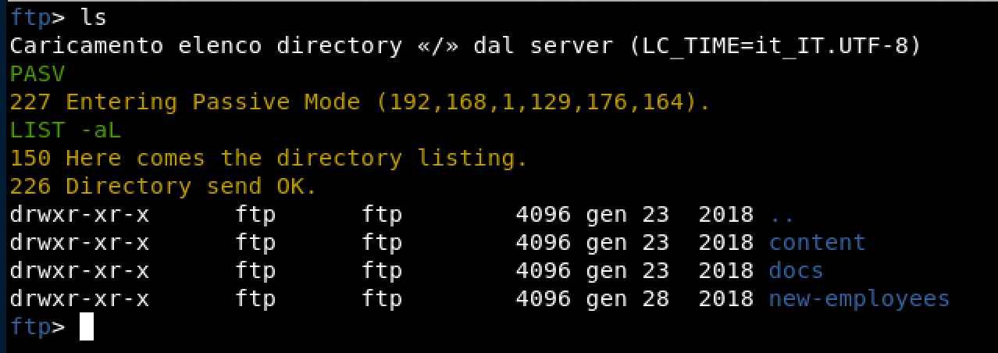Image resolution: width=998 pixels, height=353 pixels.
Task: Select the 'new-employees' directory name
Action: pyautogui.click(x=860, y=298)
